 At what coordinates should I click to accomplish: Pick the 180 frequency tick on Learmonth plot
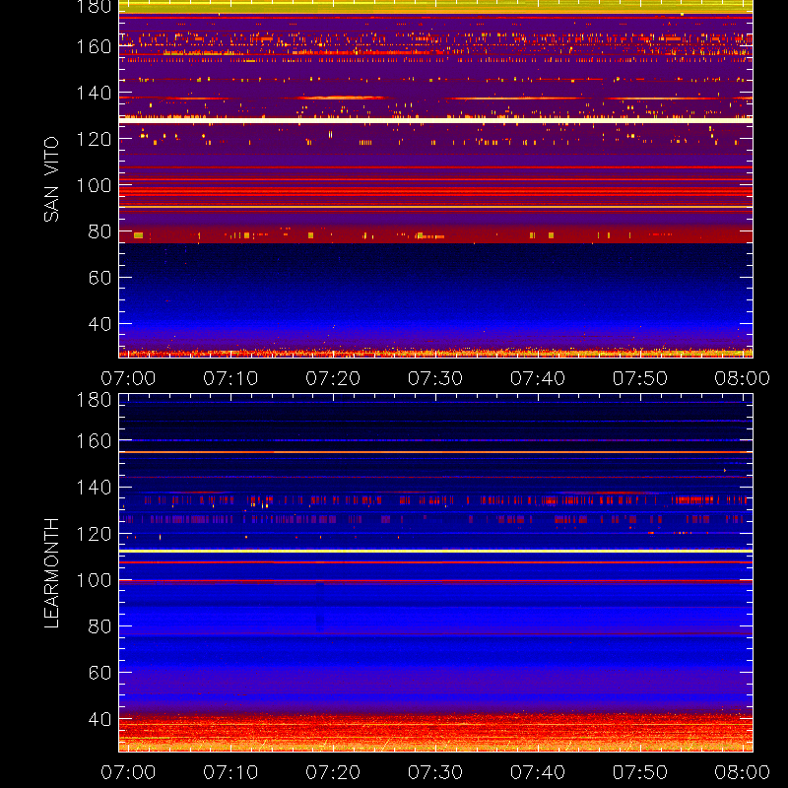[x=94, y=400]
